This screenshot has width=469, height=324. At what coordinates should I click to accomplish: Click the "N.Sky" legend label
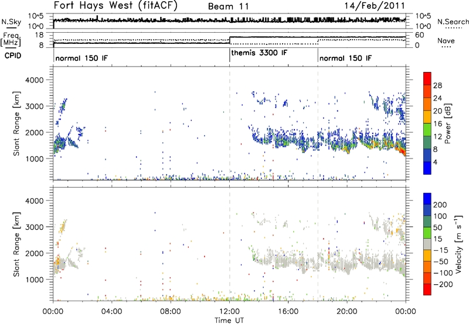tap(11, 22)
